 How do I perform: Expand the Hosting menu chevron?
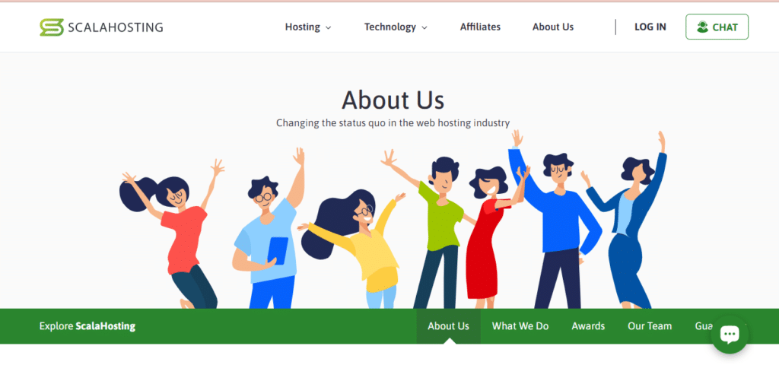[x=329, y=28]
